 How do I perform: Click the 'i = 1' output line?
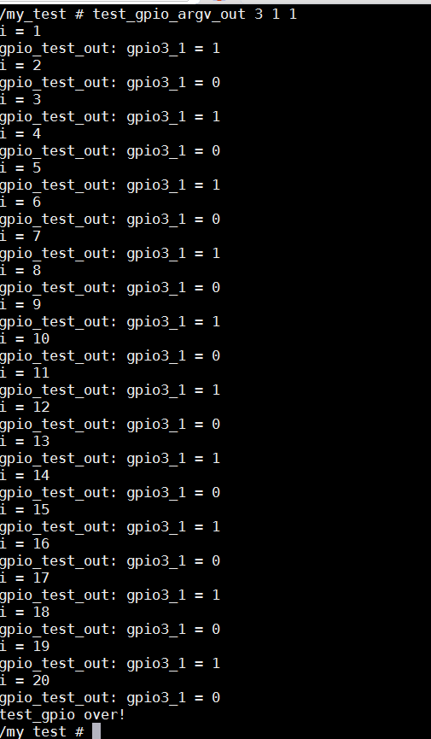20,31
